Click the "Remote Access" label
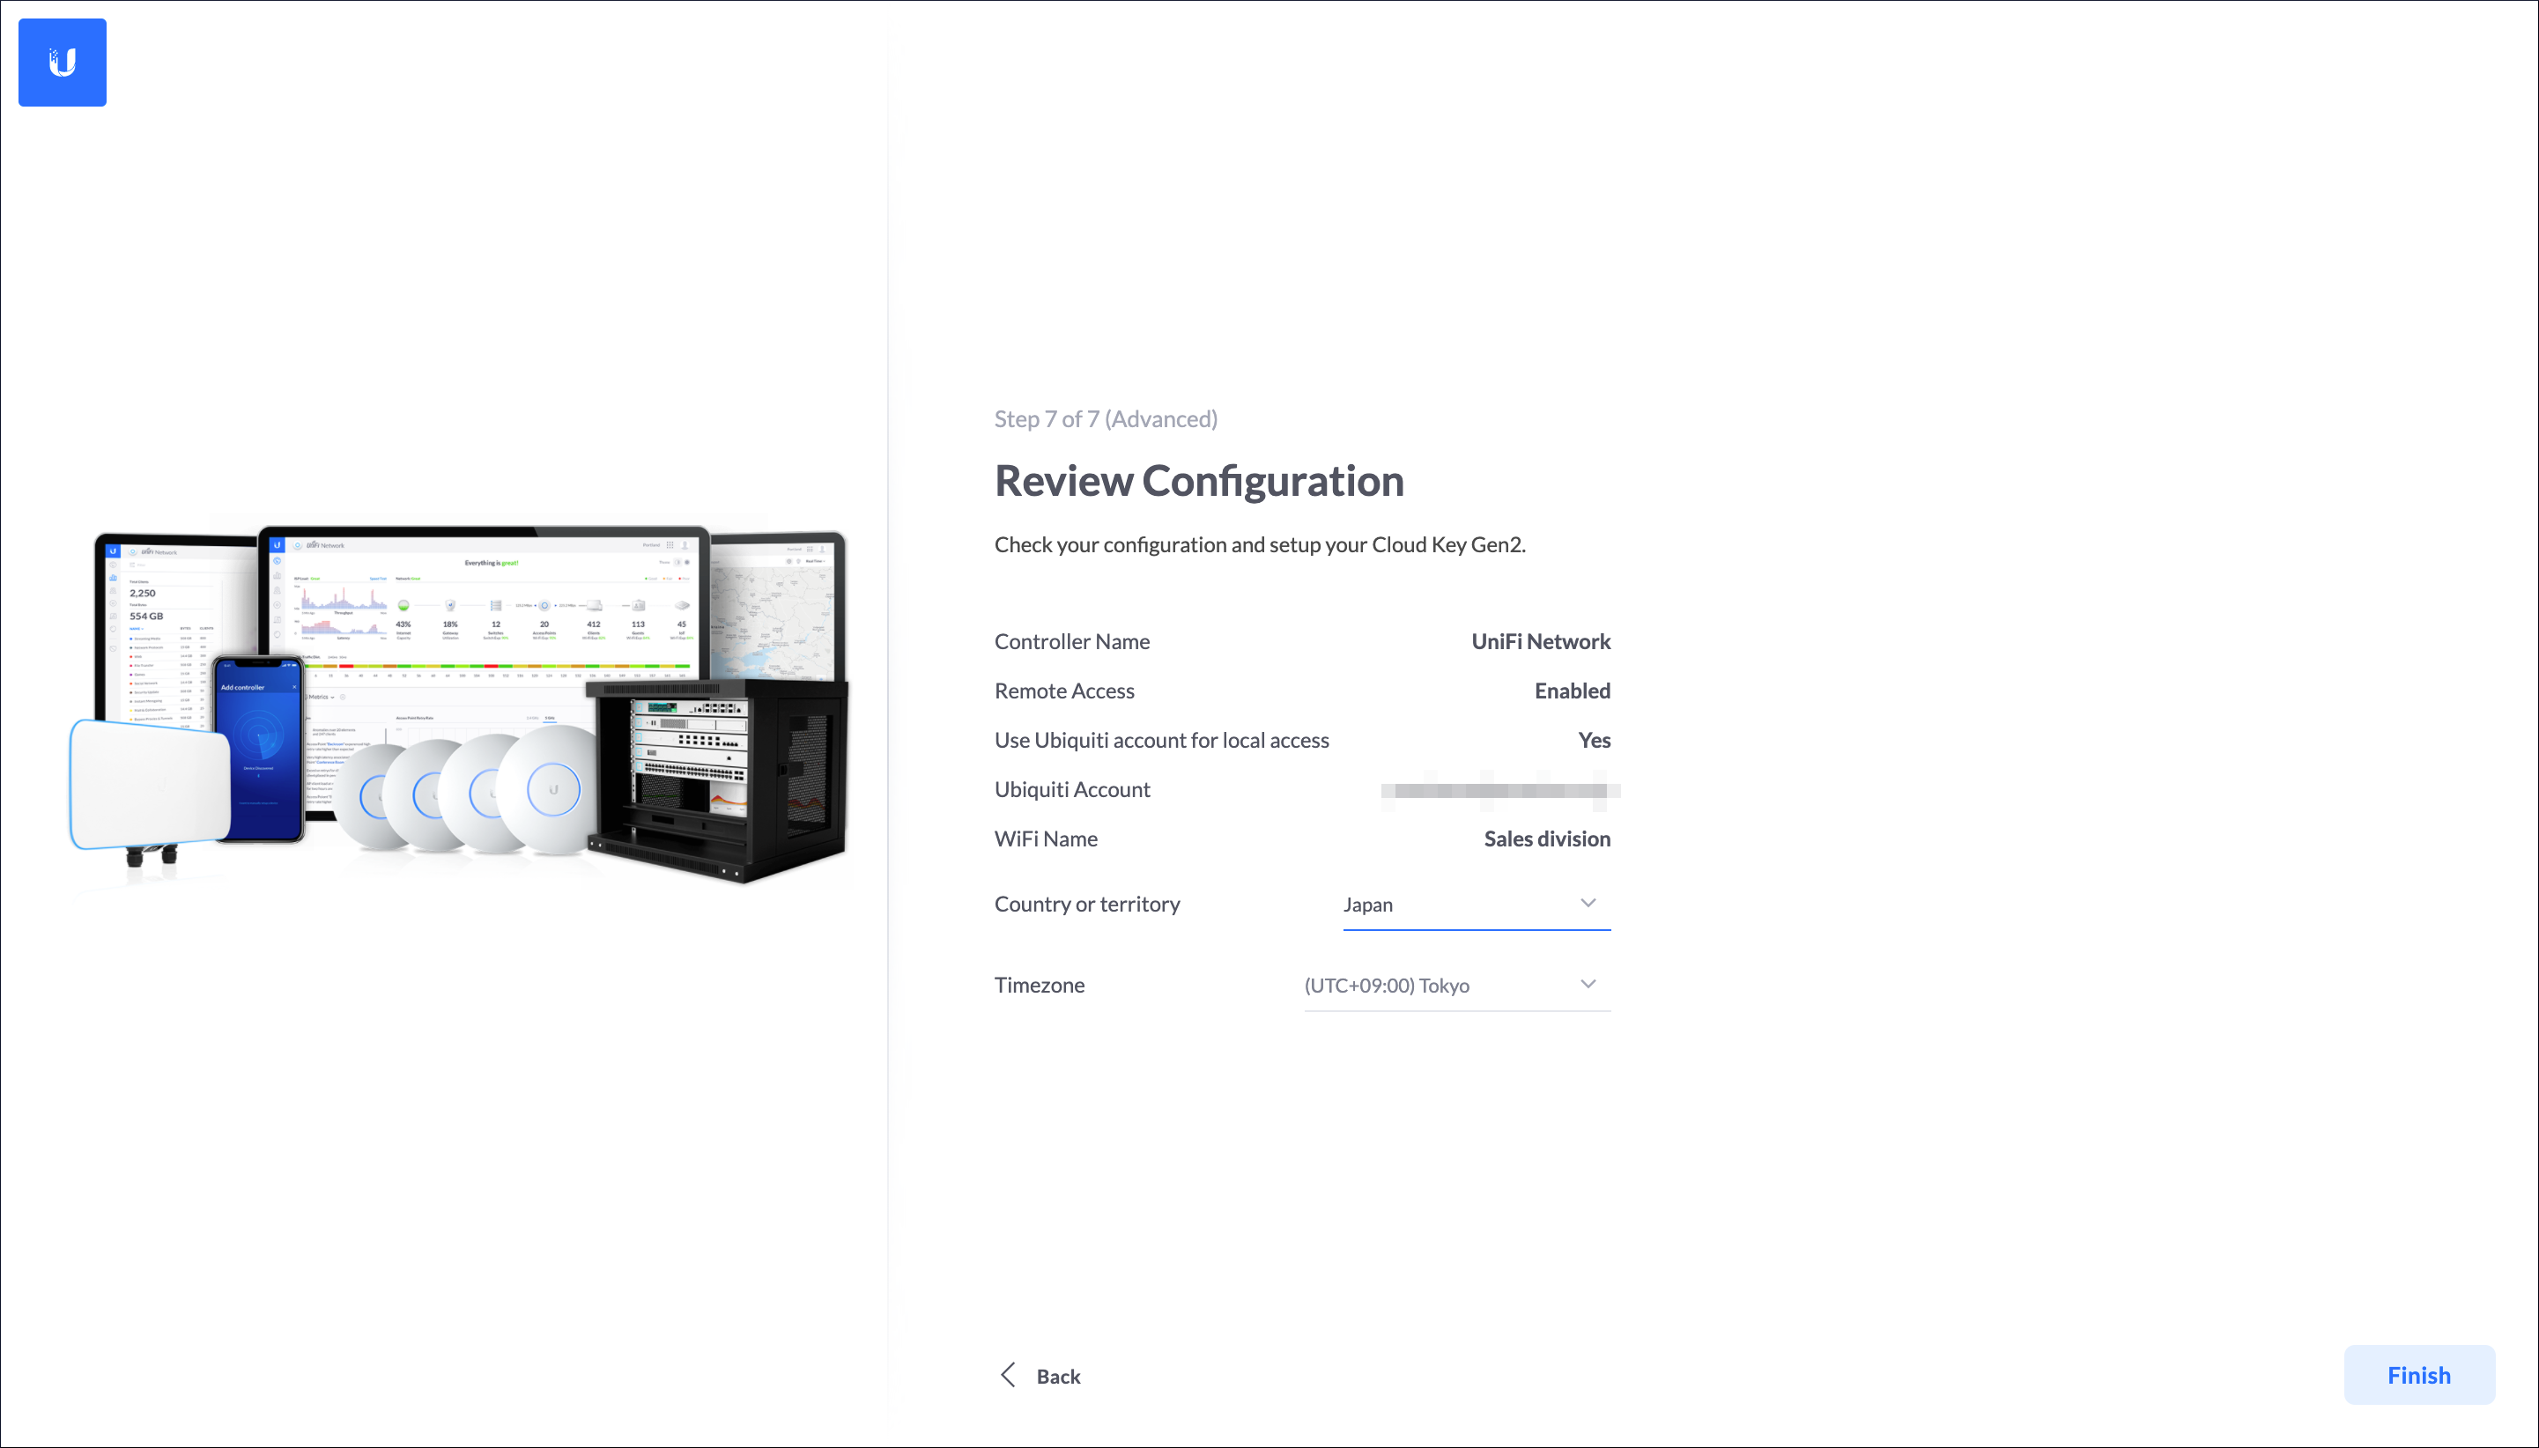Screen dimensions: 2539x1448 (x=1064, y=691)
